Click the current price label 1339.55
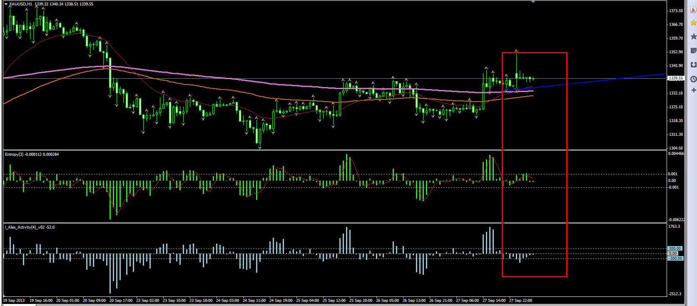 tap(676, 78)
